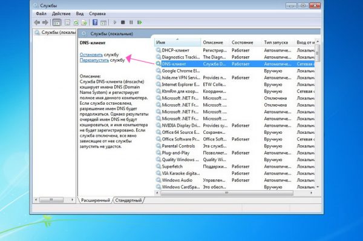Export the list using toolbar icon
This screenshot has height=241, width=363.
(x=84, y=22)
